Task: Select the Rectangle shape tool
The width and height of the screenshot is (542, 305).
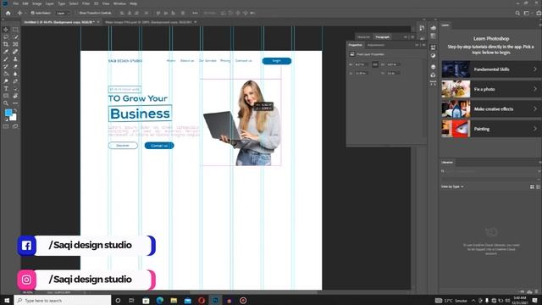Action: (6, 96)
